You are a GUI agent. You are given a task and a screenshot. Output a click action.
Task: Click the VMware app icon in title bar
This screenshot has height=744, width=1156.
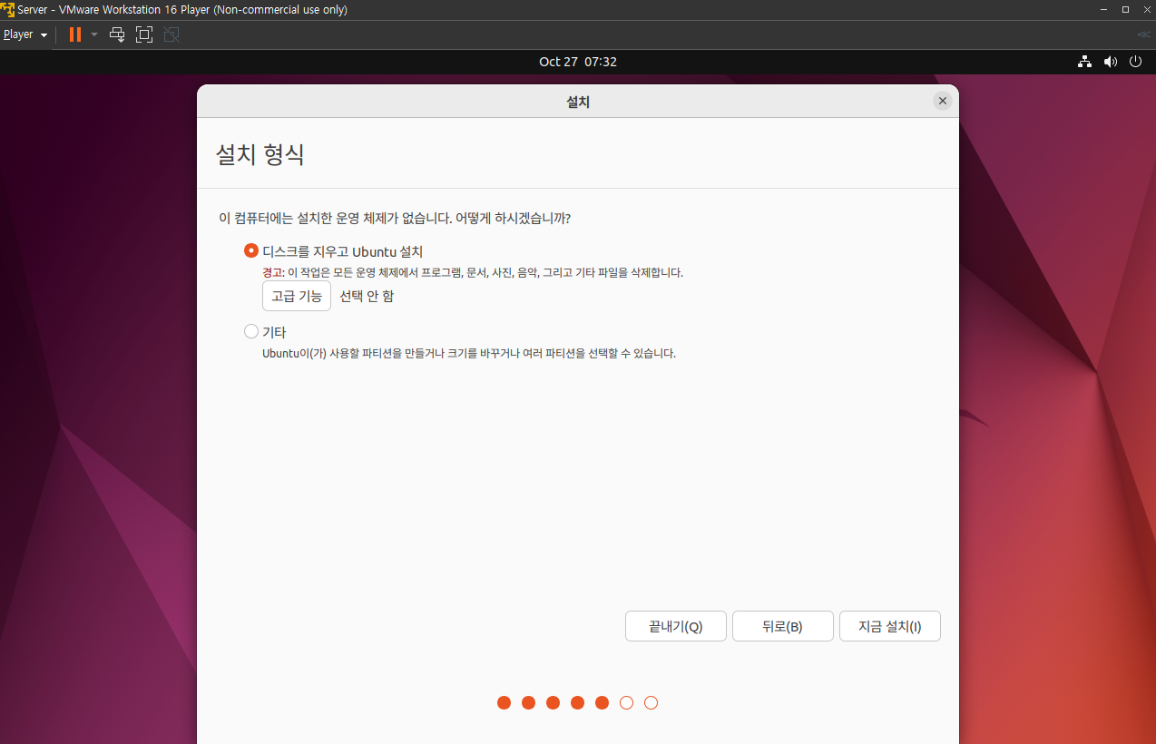[x=7, y=9]
